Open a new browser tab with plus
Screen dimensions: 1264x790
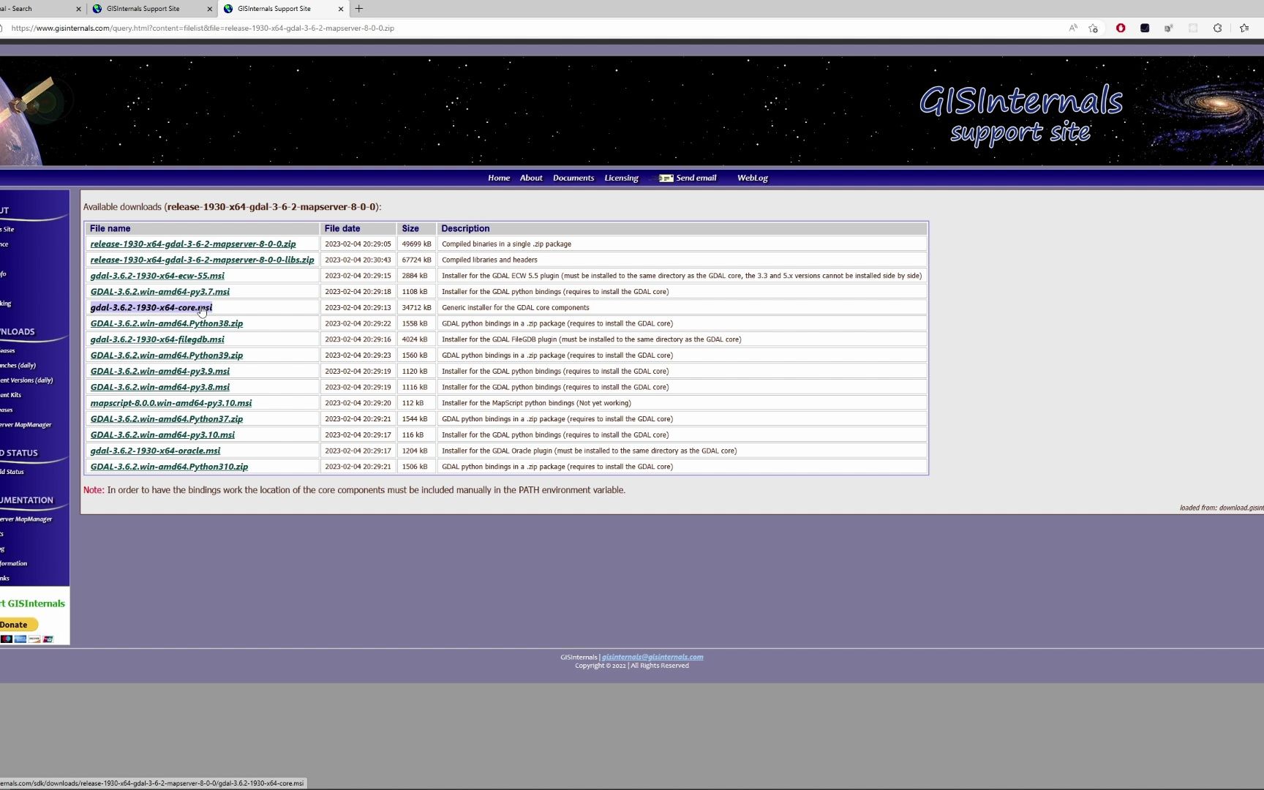click(359, 9)
